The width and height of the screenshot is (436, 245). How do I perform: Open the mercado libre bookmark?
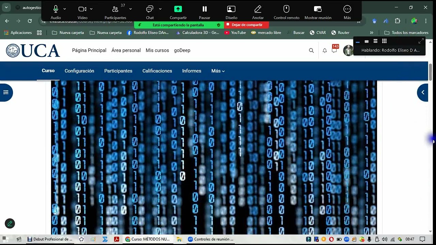click(x=266, y=33)
